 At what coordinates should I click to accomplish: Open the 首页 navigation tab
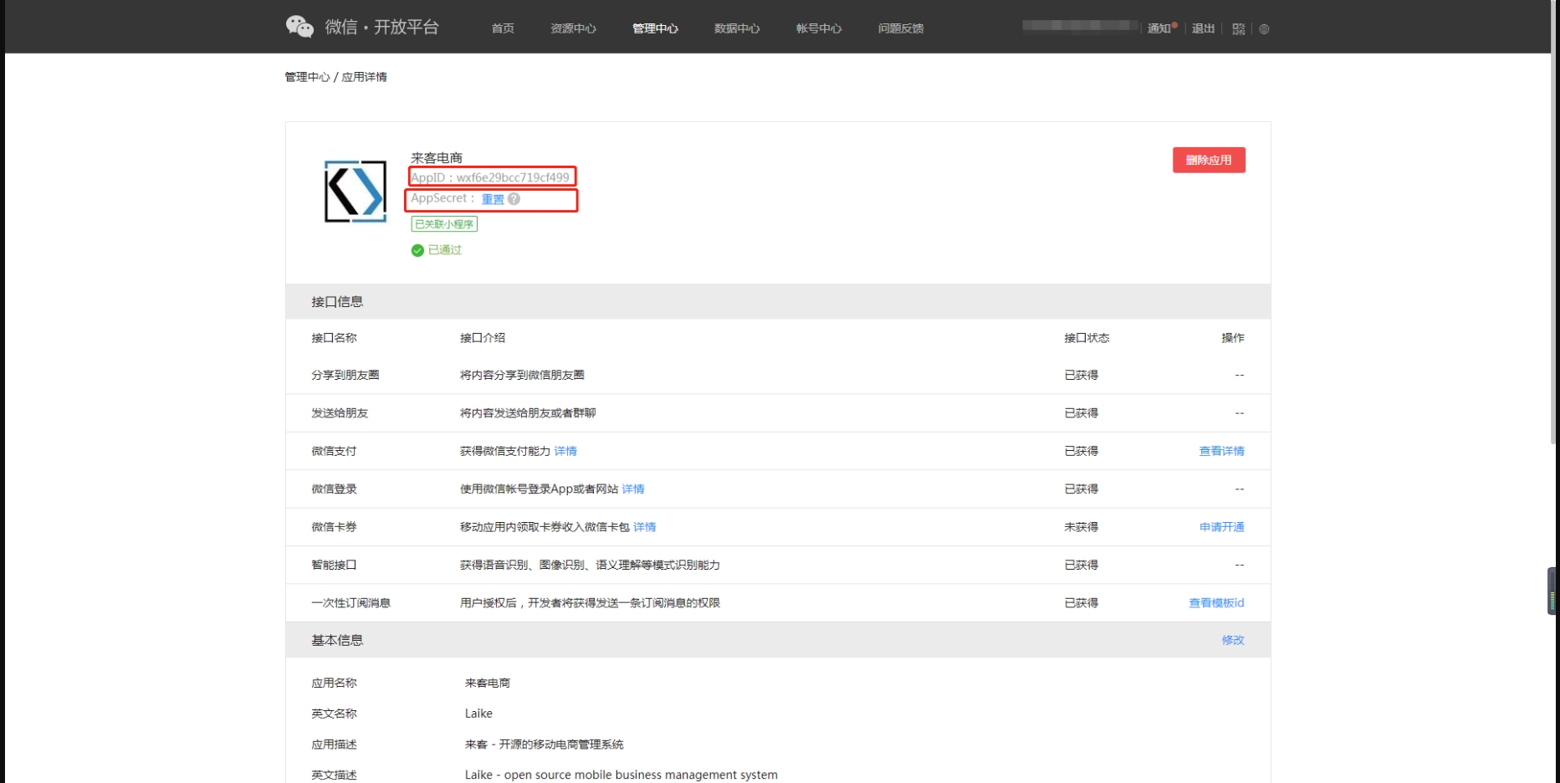503,28
